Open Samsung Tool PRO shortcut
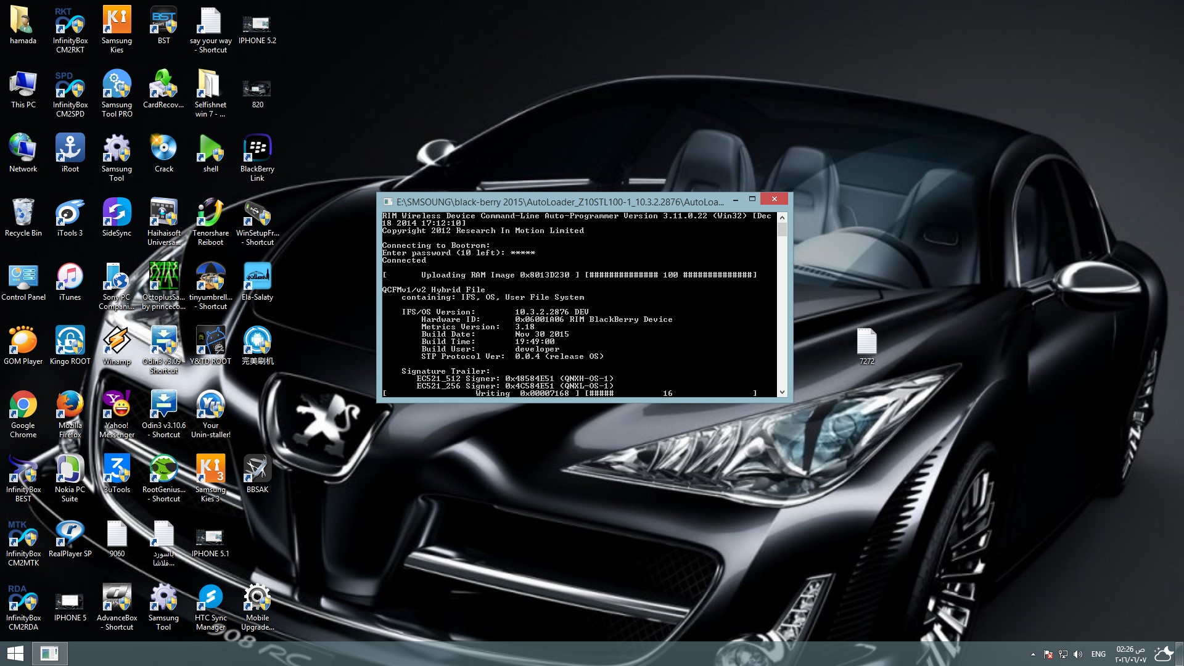This screenshot has width=1184, height=666. click(117, 94)
